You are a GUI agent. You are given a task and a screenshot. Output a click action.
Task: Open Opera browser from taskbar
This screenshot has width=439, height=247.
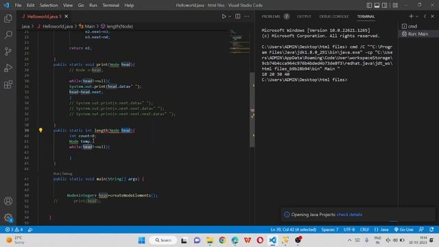pos(260,240)
